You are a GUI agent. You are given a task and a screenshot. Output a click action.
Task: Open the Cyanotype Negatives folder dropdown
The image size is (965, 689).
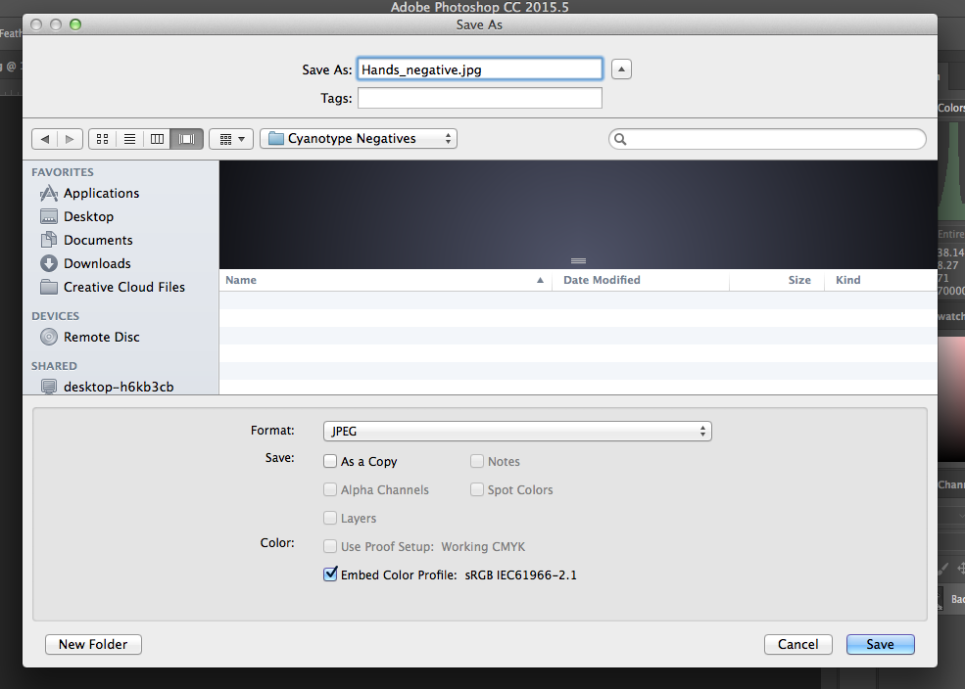(359, 139)
